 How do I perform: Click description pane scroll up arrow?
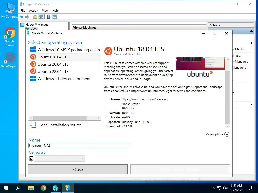pos(228,59)
